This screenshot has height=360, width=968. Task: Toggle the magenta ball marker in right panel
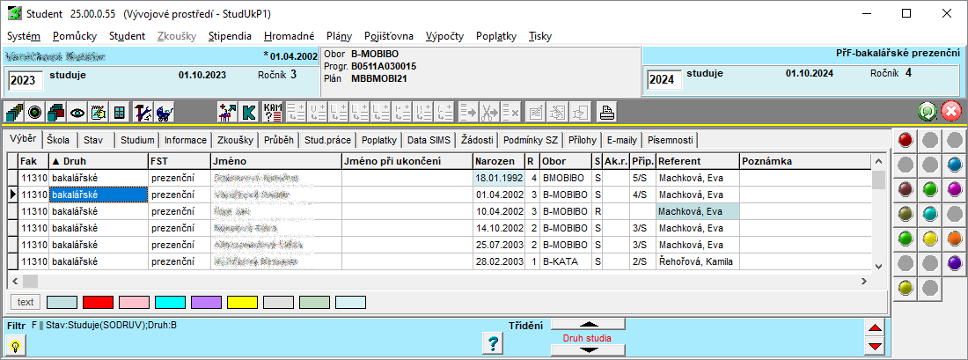954,188
